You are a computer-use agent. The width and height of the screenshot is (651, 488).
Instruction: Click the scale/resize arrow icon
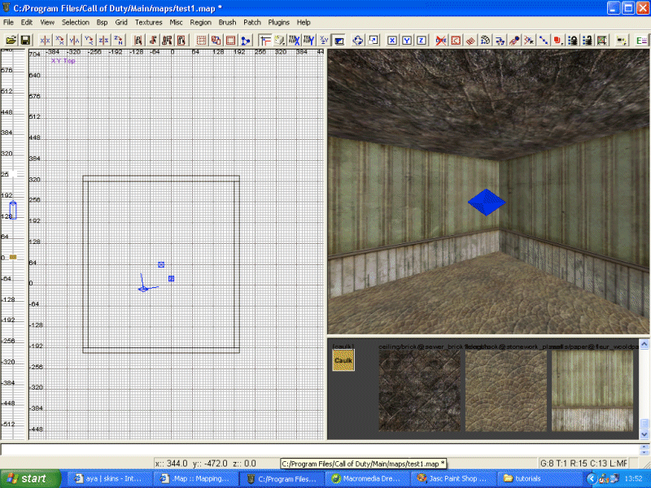(x=373, y=40)
